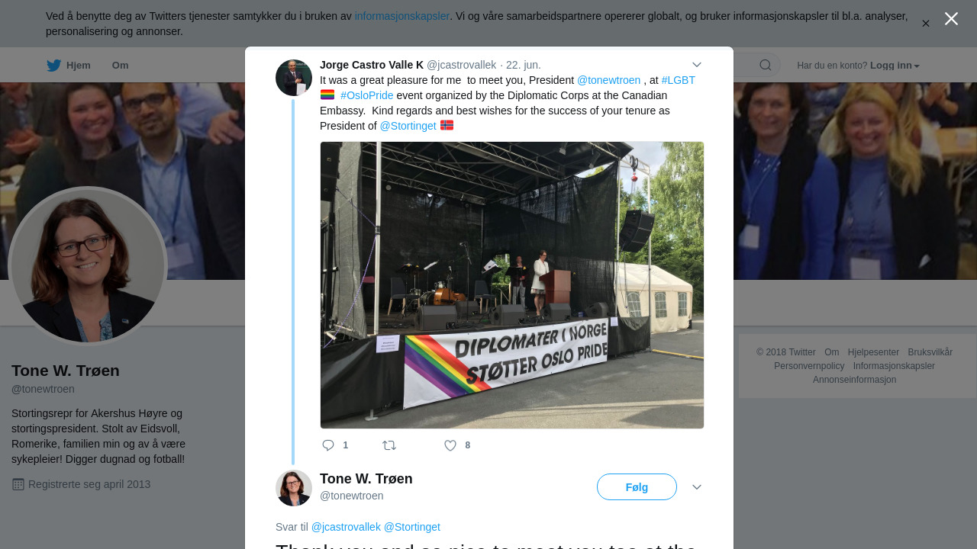
Task: Follow Tone W. Trøen with Følg
Action: 637,487
